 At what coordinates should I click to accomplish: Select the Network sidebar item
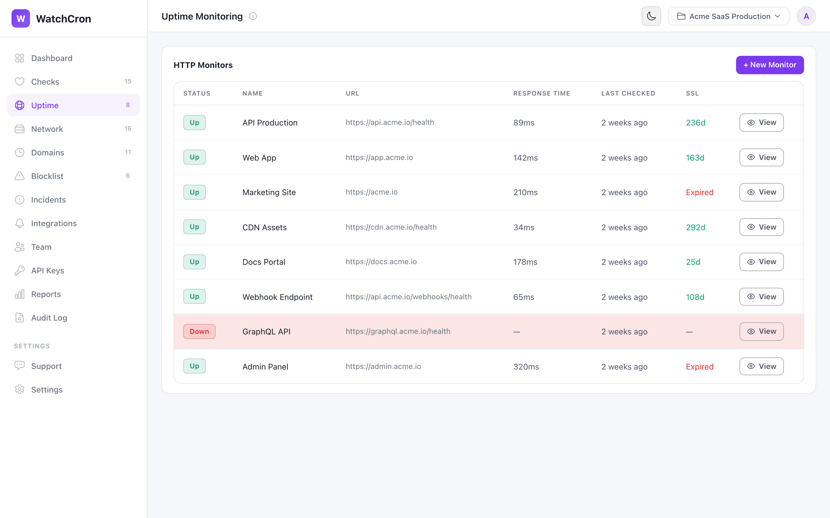point(73,129)
